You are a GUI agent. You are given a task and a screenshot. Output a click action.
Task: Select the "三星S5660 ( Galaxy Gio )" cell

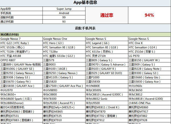(x=149, y=77)
